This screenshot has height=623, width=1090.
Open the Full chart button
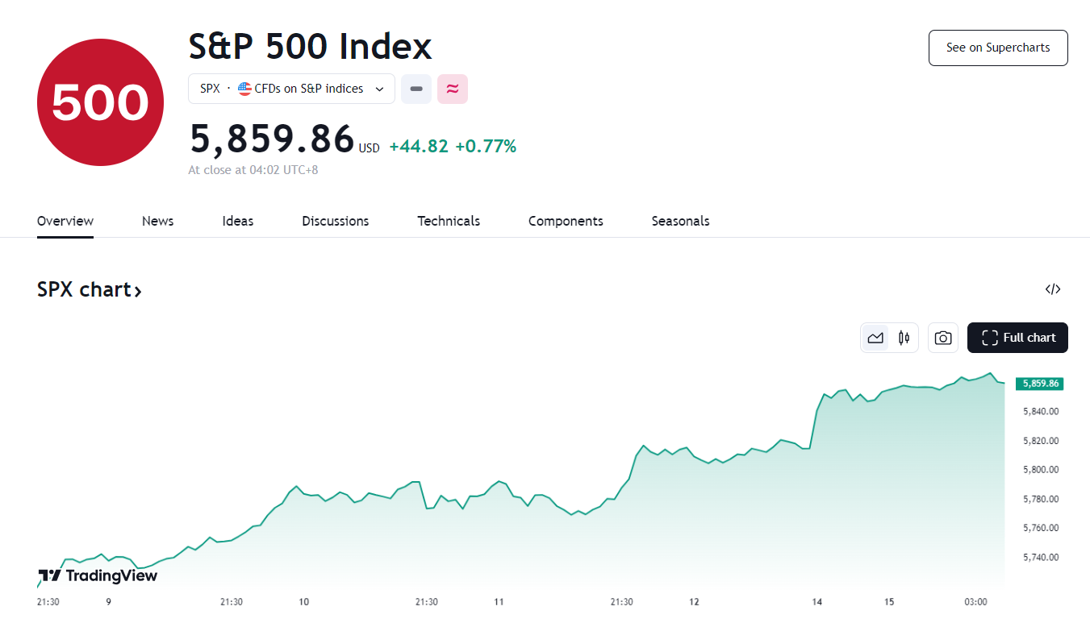point(1017,338)
